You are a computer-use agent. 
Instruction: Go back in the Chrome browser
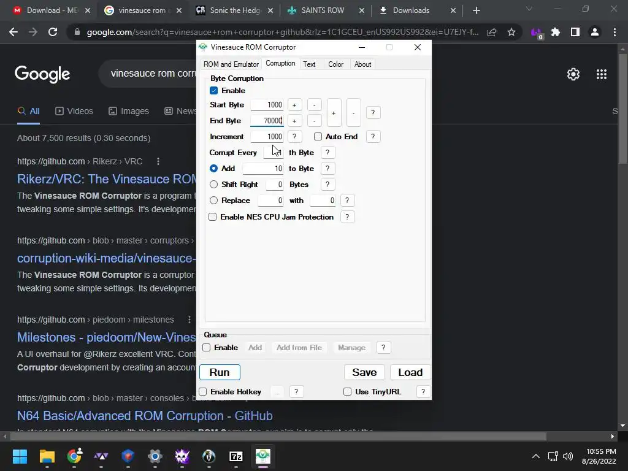pos(13,32)
